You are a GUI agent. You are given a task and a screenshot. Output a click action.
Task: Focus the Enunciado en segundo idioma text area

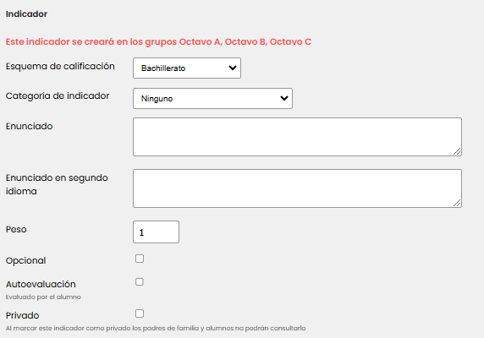[297, 188]
